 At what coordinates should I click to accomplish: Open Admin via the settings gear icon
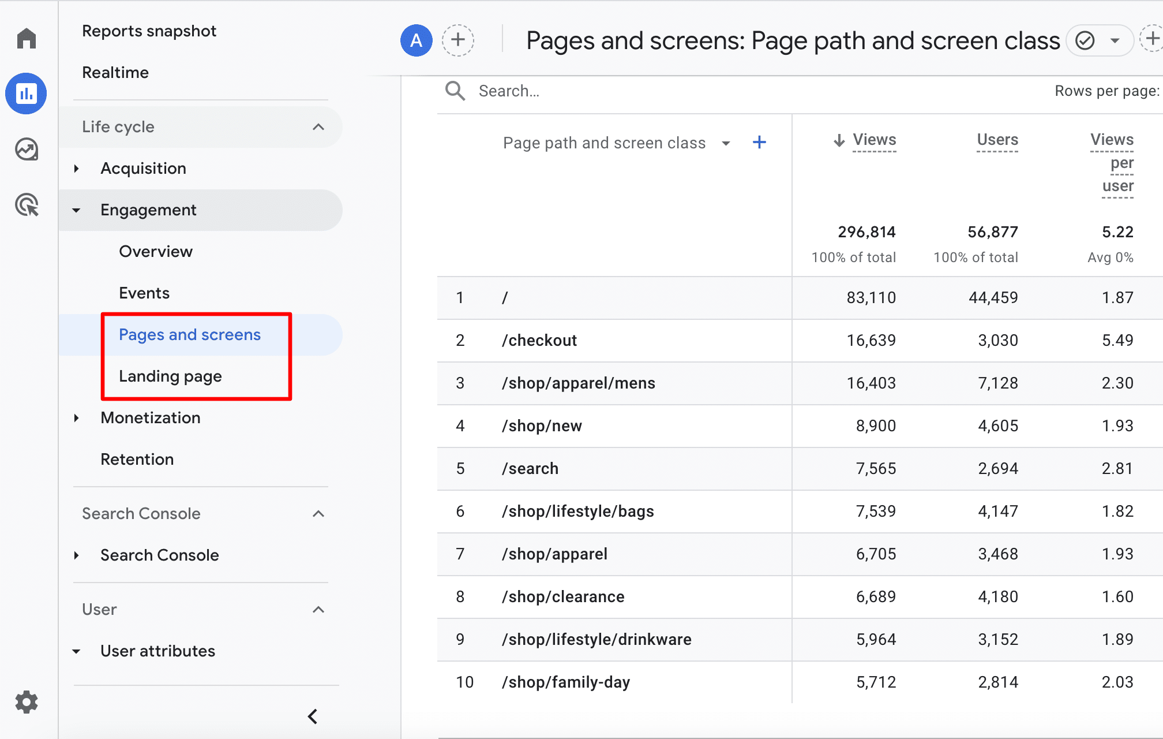tap(26, 701)
